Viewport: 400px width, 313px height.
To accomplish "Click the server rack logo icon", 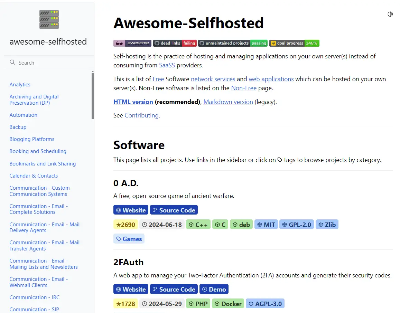I will (49, 19).
